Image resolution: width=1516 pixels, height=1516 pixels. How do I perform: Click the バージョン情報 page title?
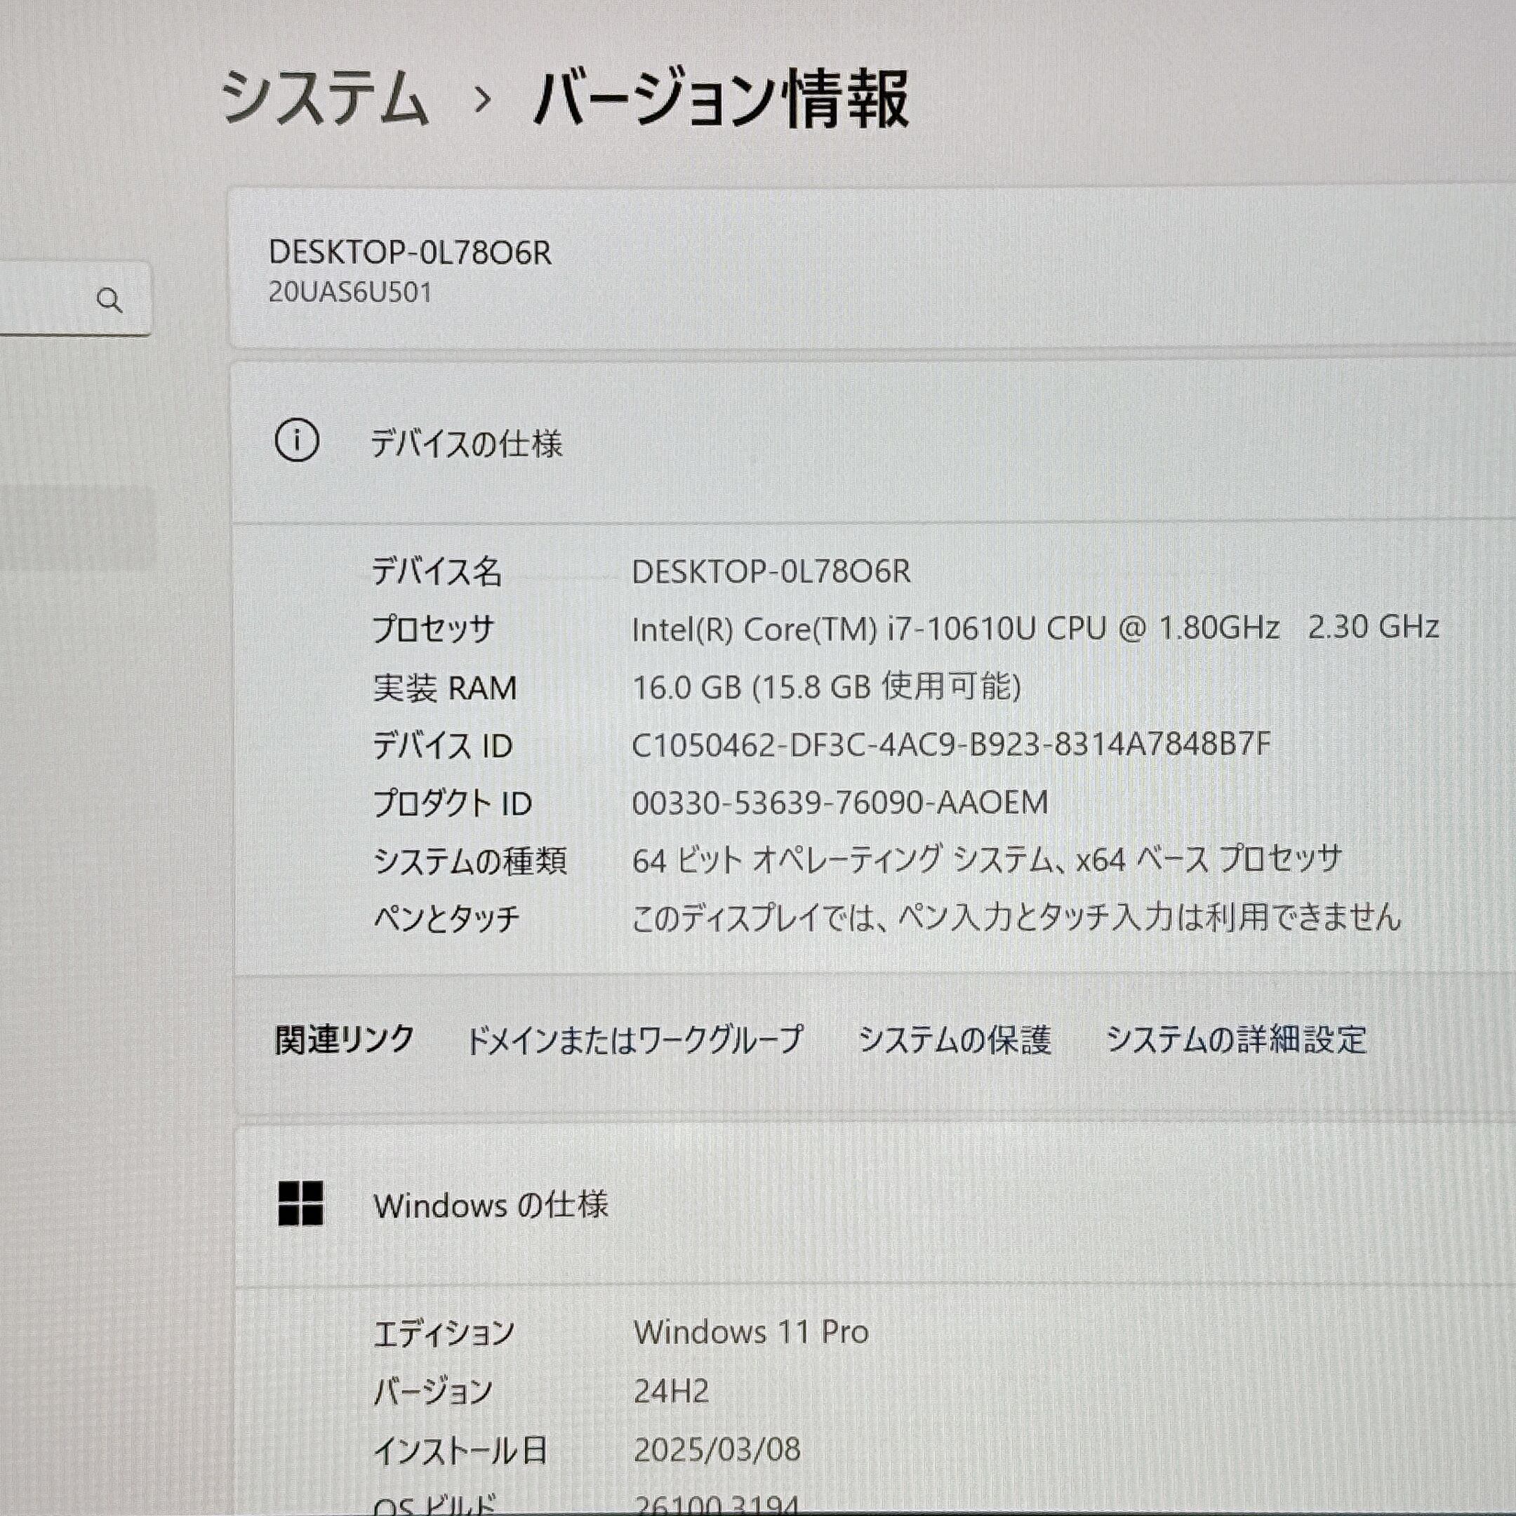(x=721, y=100)
